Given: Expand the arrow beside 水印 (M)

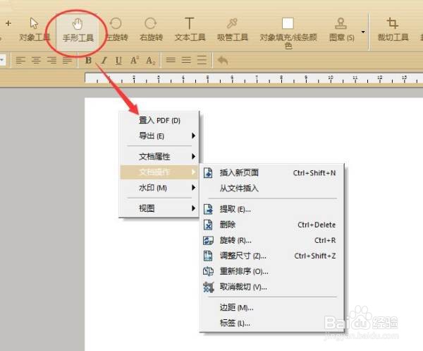Looking at the screenshot, I should tap(193, 188).
